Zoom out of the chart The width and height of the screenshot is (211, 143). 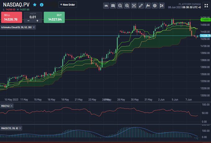(x=120, y=6)
